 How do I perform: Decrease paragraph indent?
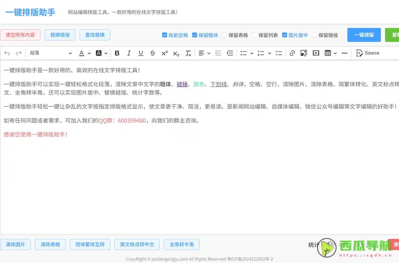coord(218,53)
